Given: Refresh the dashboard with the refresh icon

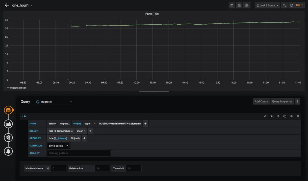Looking at the screenshot, I should [x=291, y=5].
